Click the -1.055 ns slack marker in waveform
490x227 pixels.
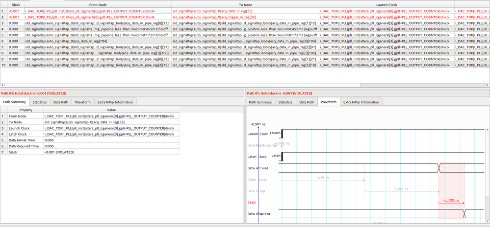click(x=451, y=201)
